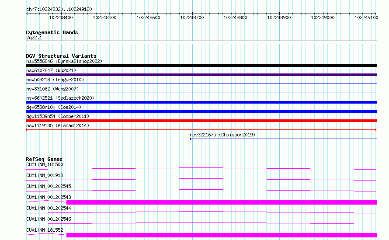Open variant nsv5556846 (ByrskaBishop2022) label
This screenshot has height=240, width=389.
pos(64,61)
